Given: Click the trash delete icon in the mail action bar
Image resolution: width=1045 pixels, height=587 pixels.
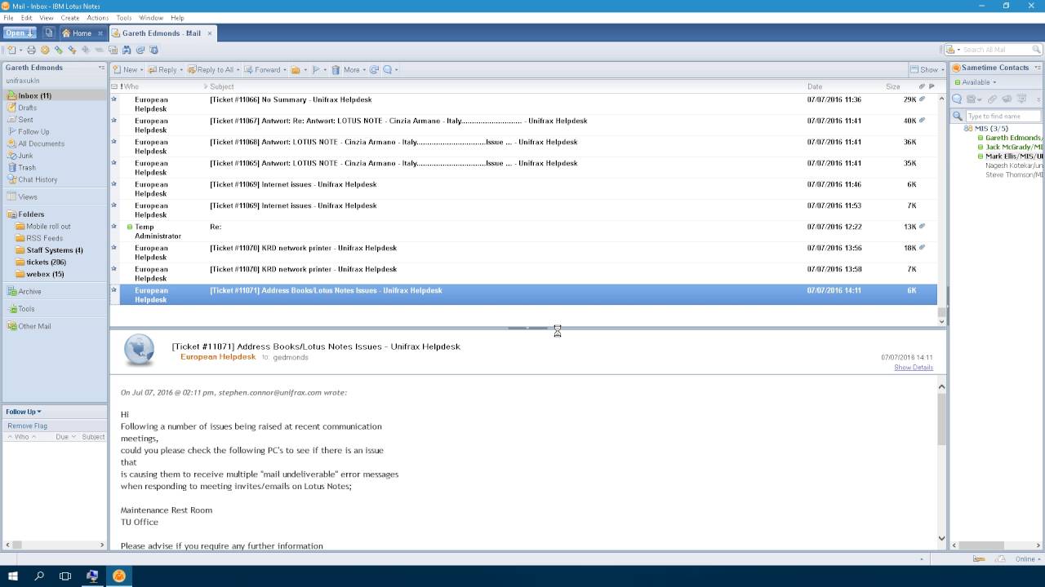Looking at the screenshot, I should [x=336, y=70].
